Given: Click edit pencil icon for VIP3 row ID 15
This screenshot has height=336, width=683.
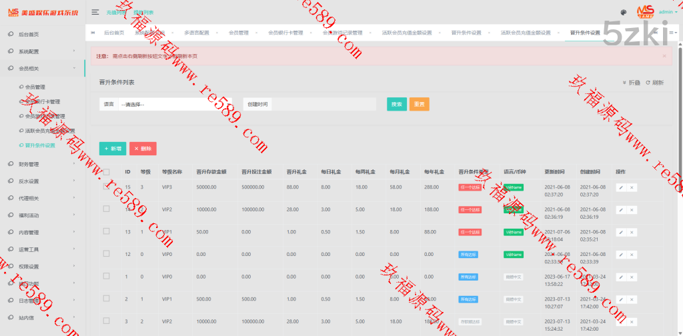Looking at the screenshot, I should coord(621,187).
